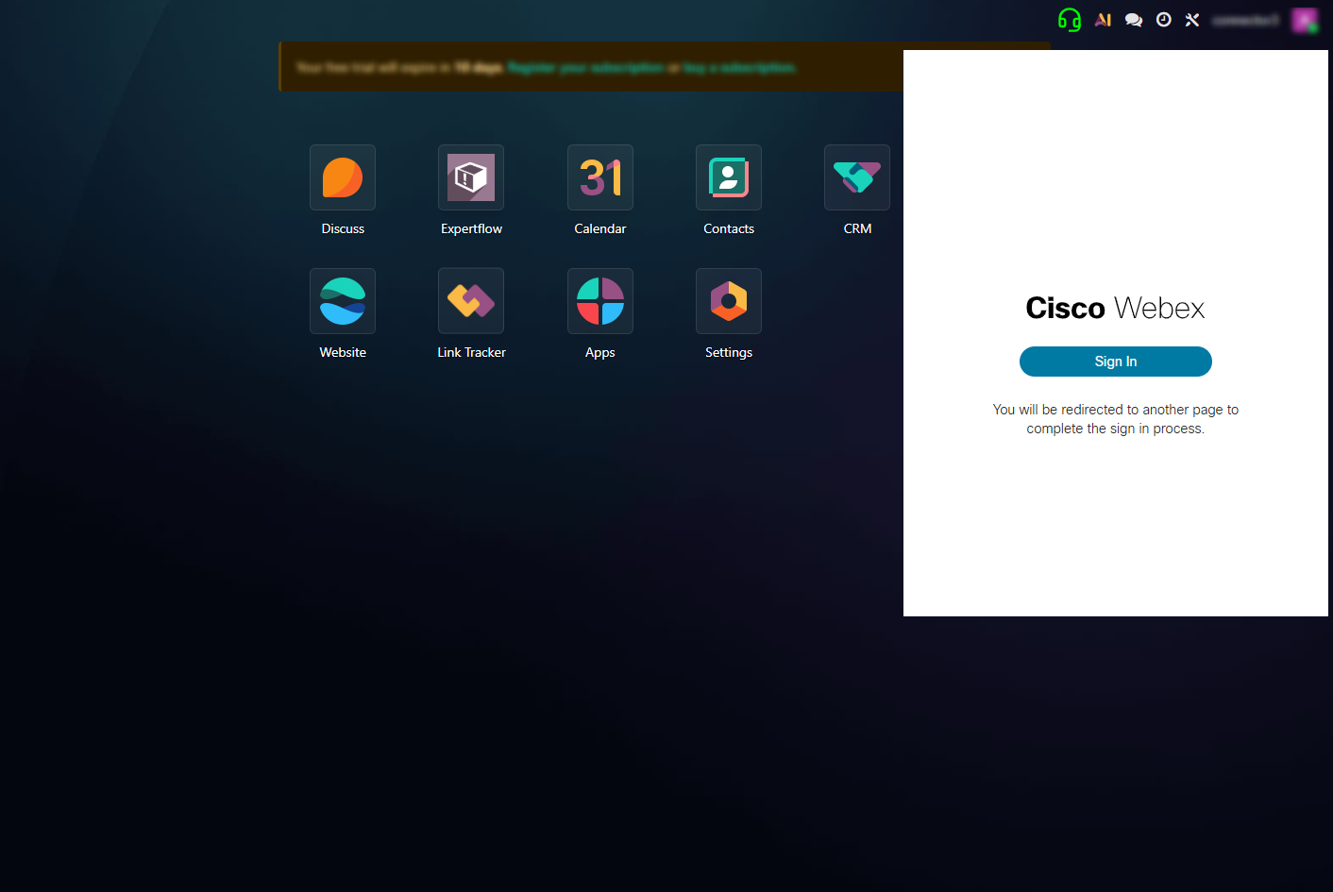Open the Contacts app
The width and height of the screenshot is (1333, 892).
[x=729, y=177]
